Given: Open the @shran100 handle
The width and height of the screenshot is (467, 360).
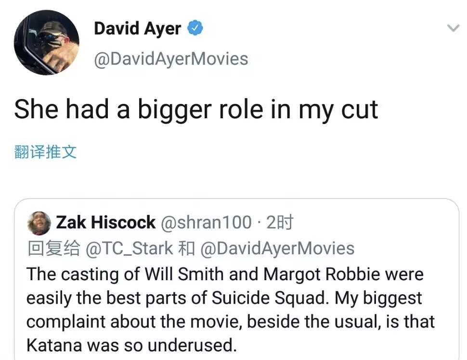Looking at the screenshot, I should pyautogui.click(x=206, y=223).
